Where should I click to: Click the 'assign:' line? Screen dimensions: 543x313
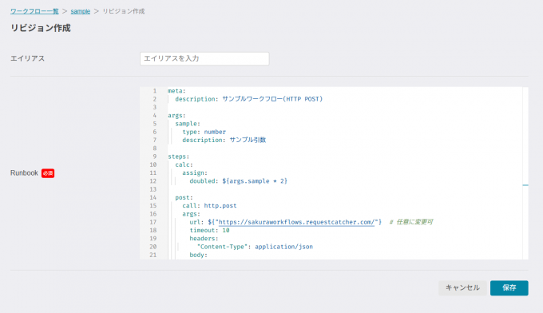(195, 172)
